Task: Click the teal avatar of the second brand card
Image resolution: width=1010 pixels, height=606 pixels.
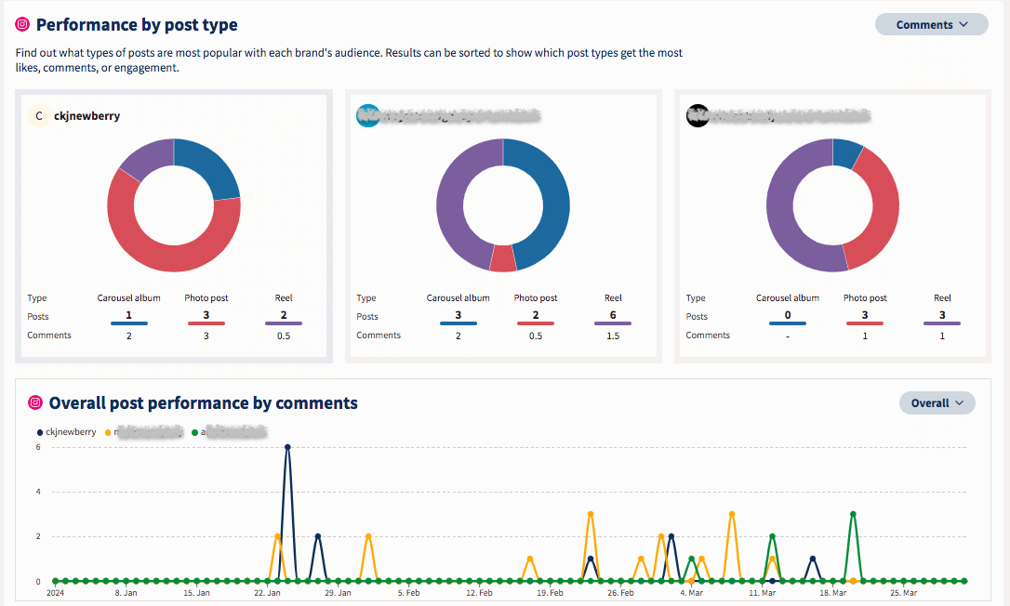Action: 367,116
